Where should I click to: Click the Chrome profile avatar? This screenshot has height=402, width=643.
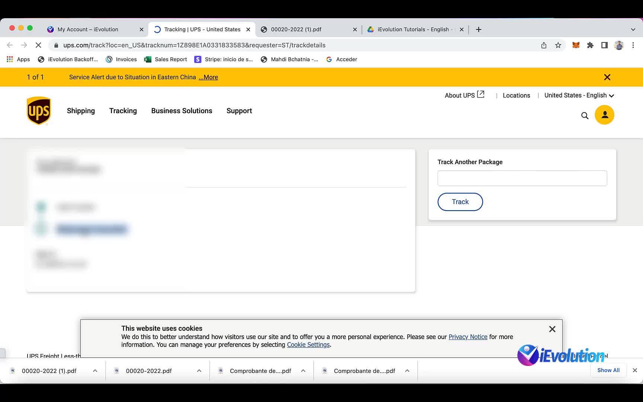(618, 45)
